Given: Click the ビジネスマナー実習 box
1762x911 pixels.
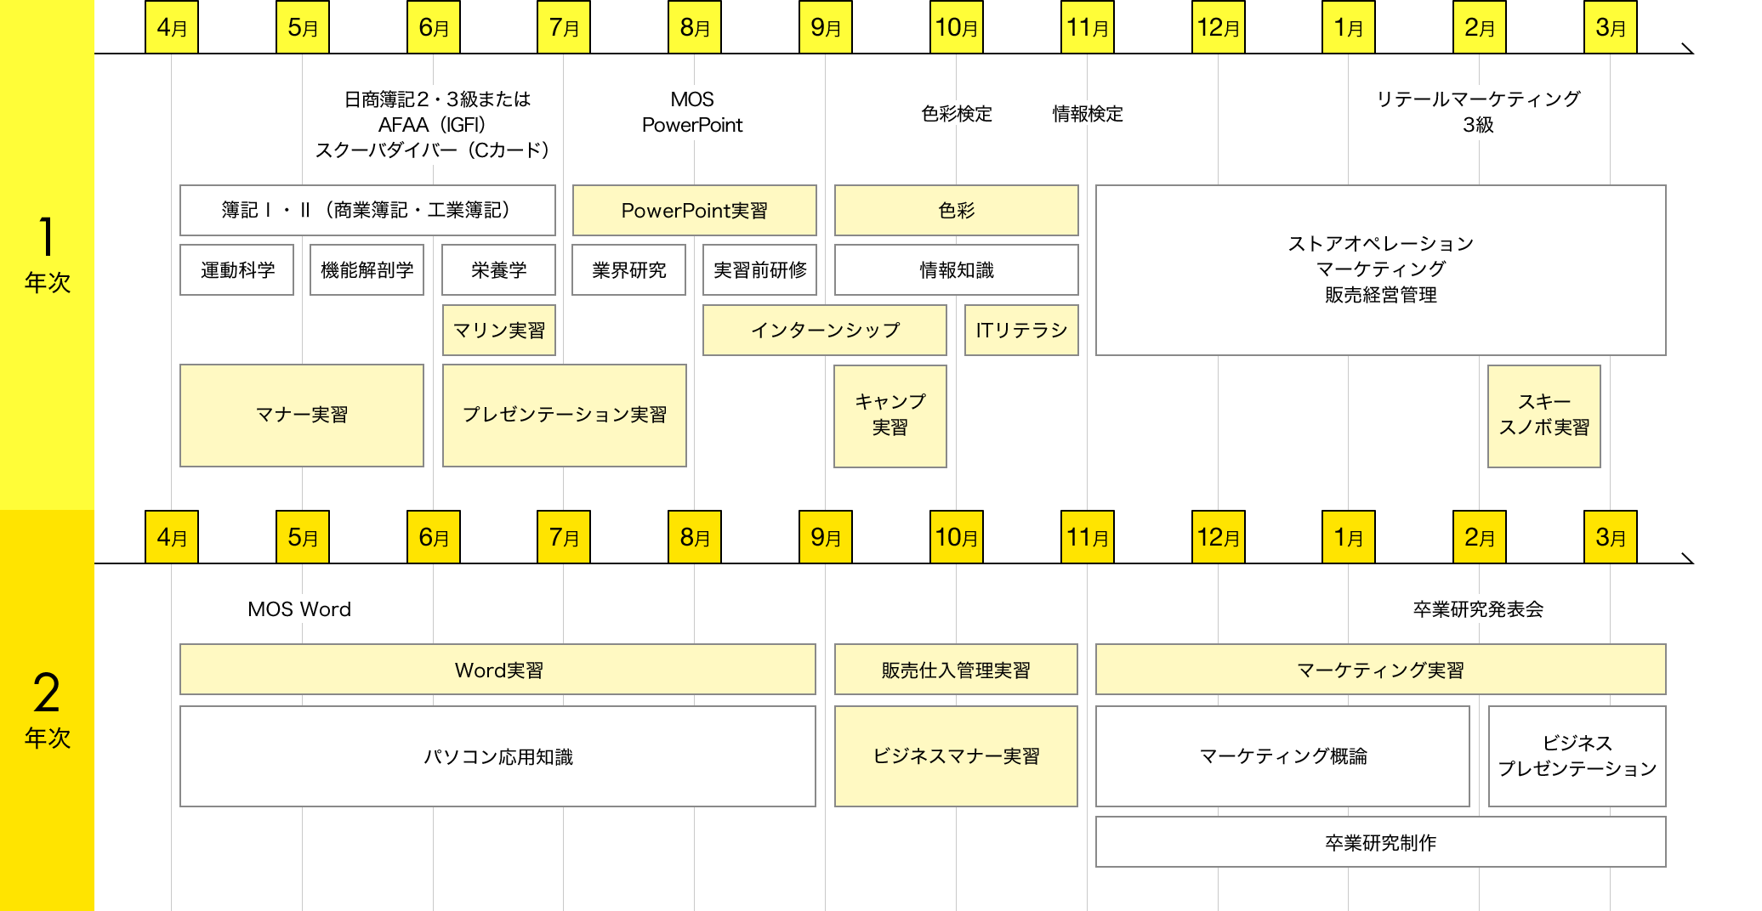Looking at the screenshot, I should tap(957, 756).
